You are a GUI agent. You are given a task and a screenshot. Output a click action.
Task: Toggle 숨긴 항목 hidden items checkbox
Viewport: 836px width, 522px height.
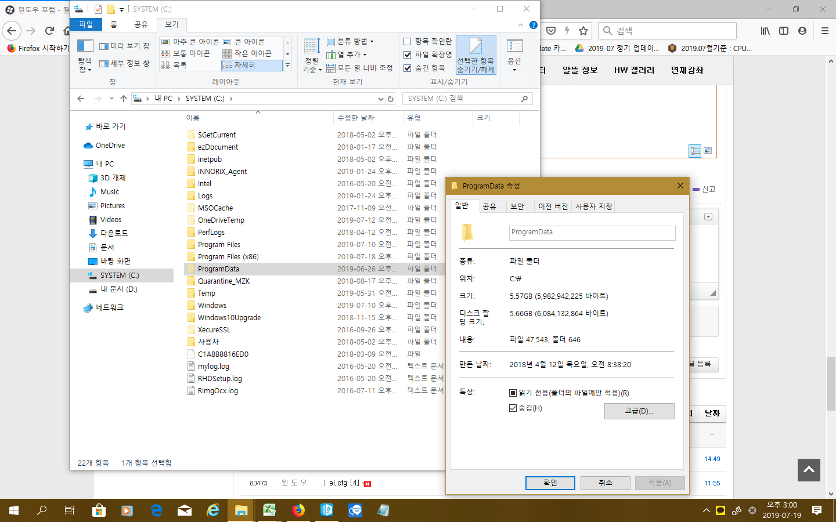point(424,68)
